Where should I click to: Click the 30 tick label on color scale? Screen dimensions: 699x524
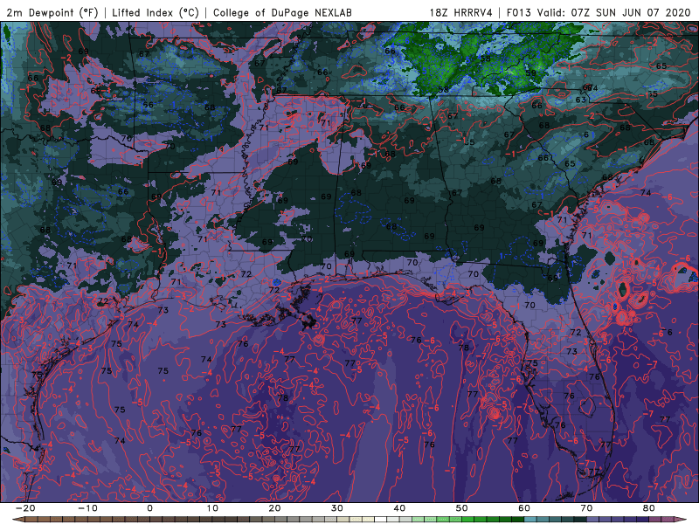click(337, 508)
